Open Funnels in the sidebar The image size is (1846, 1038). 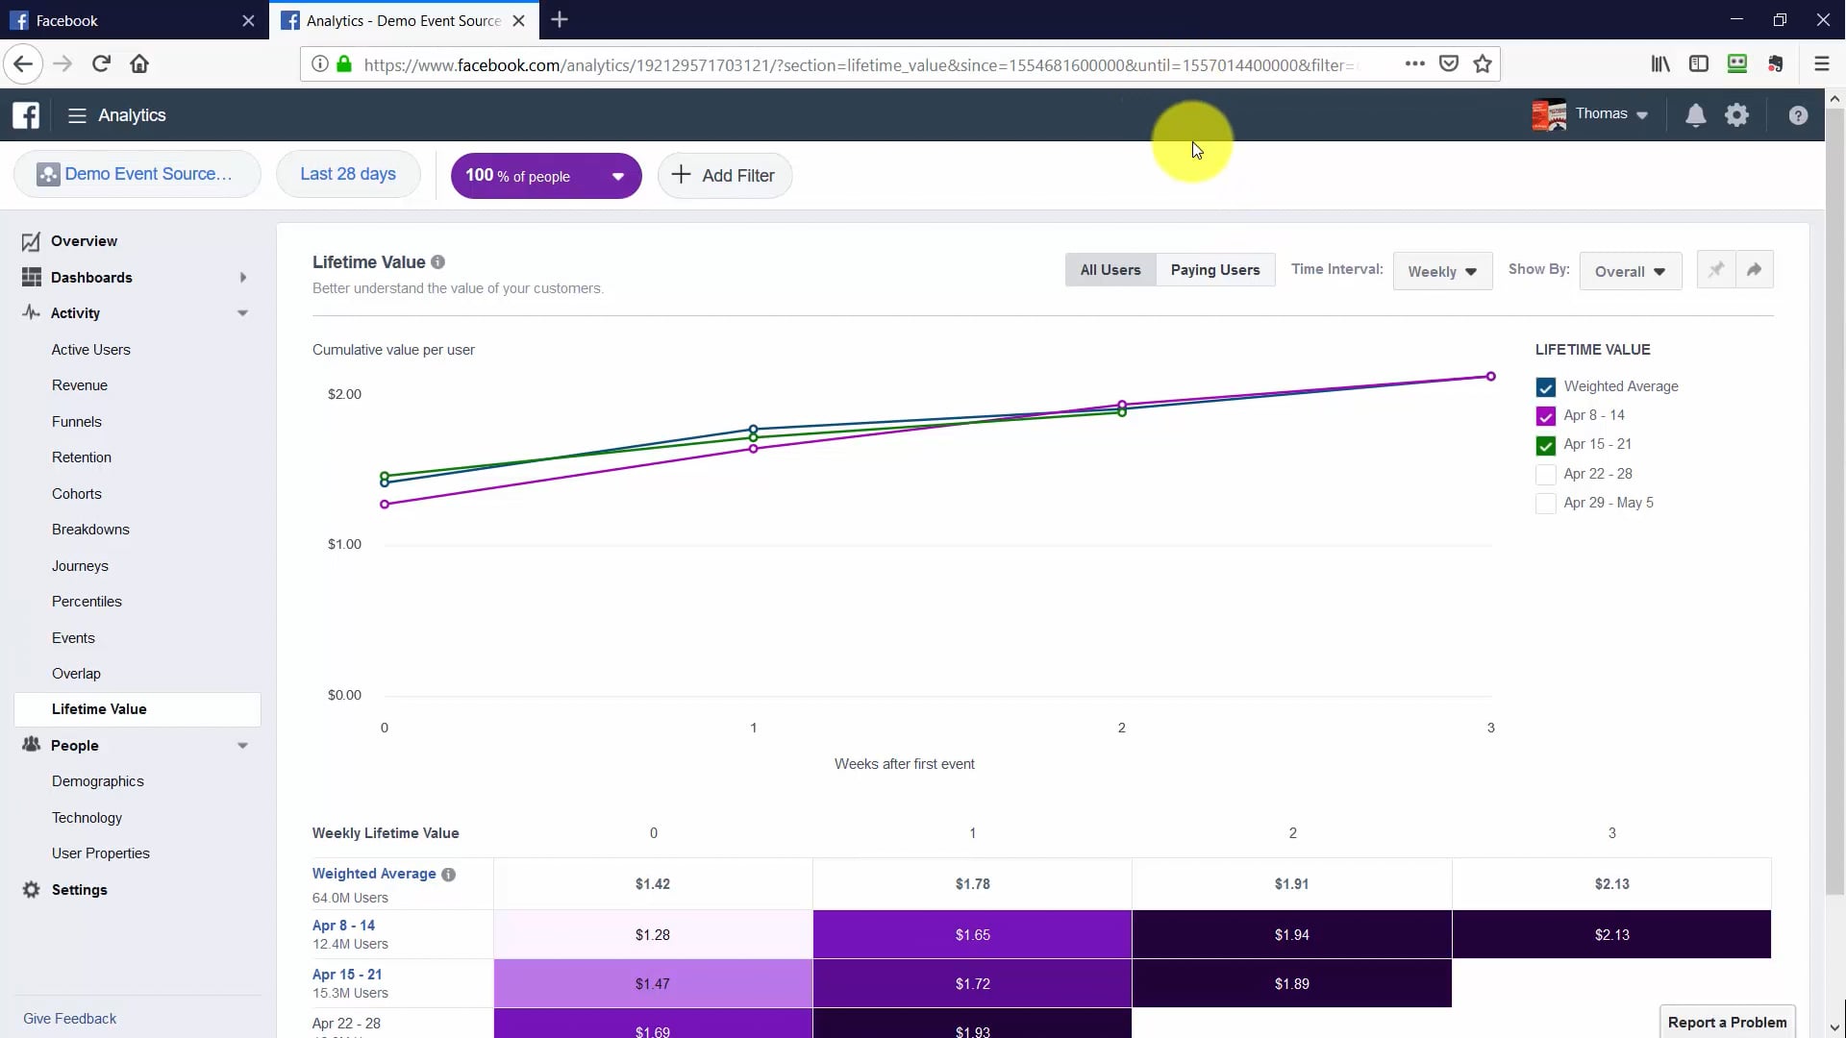77,422
